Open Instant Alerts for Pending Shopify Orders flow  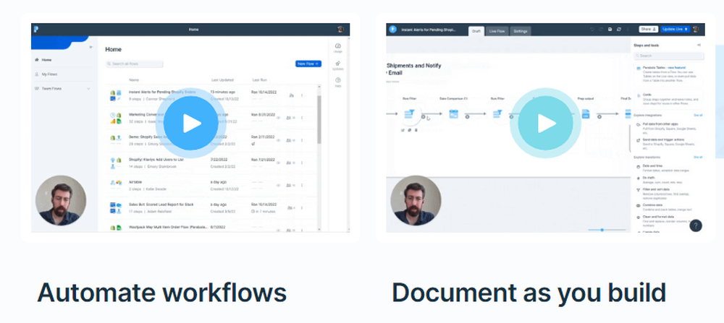click(x=162, y=92)
